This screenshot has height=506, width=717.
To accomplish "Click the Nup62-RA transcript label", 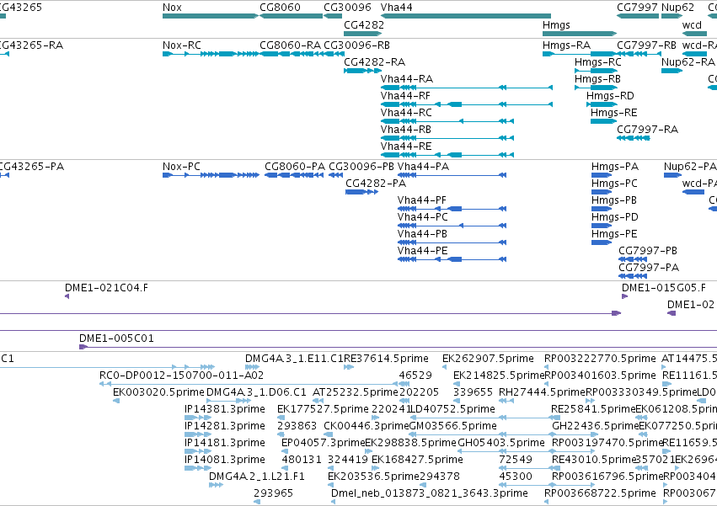I will coord(688,62).
